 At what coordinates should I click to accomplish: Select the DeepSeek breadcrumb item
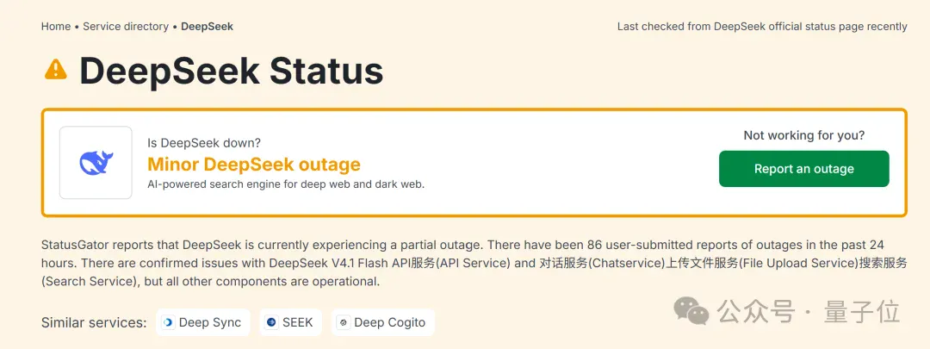(207, 27)
